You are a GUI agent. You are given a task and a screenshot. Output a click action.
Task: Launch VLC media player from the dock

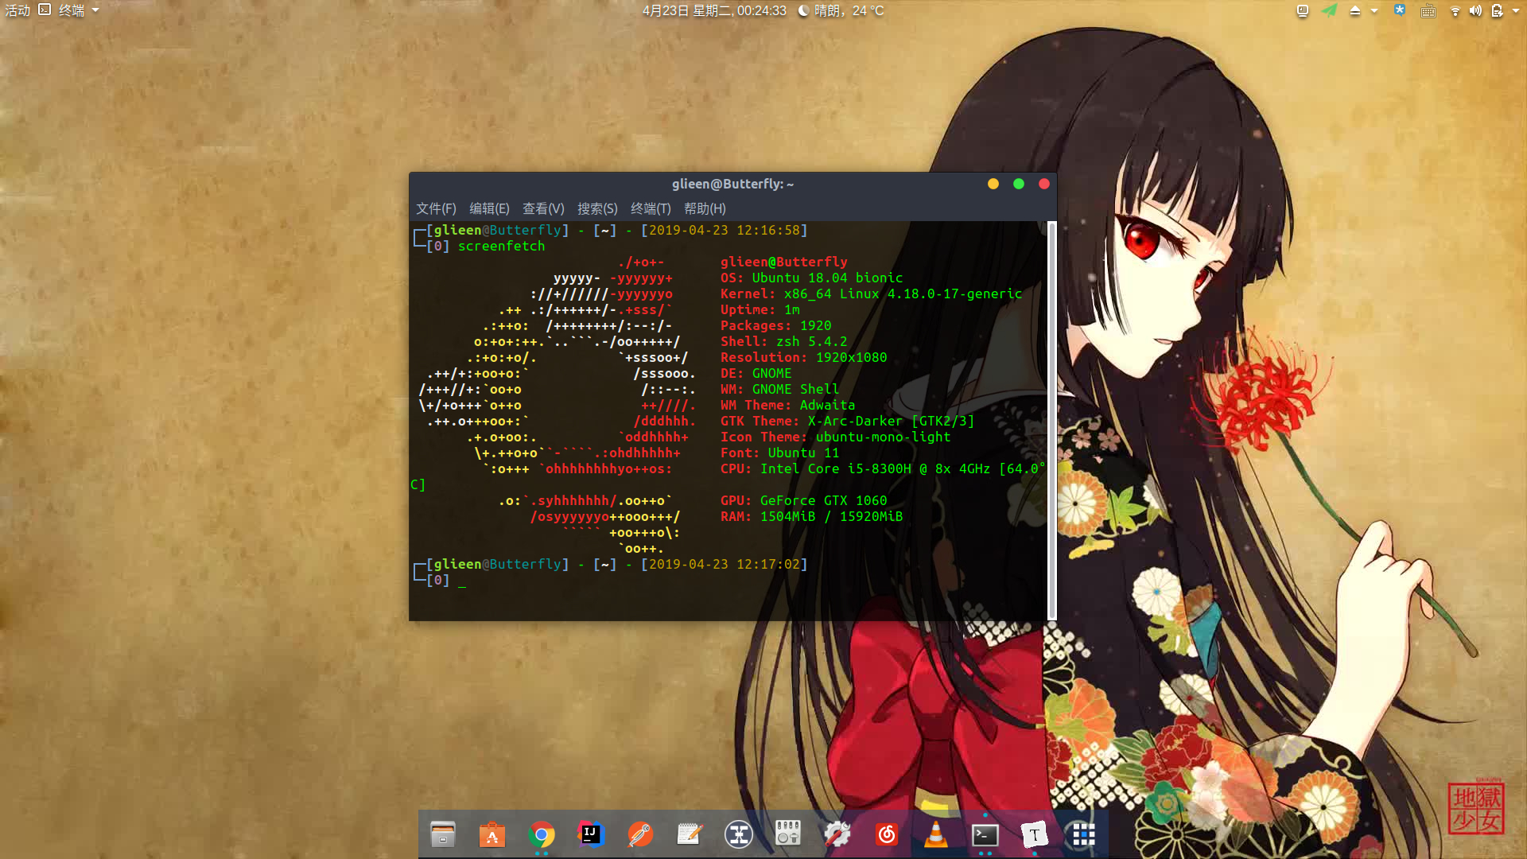(936, 834)
